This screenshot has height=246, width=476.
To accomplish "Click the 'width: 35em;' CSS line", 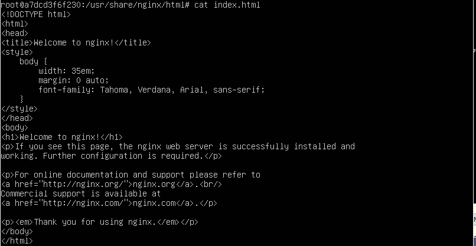I will [x=67, y=71].
